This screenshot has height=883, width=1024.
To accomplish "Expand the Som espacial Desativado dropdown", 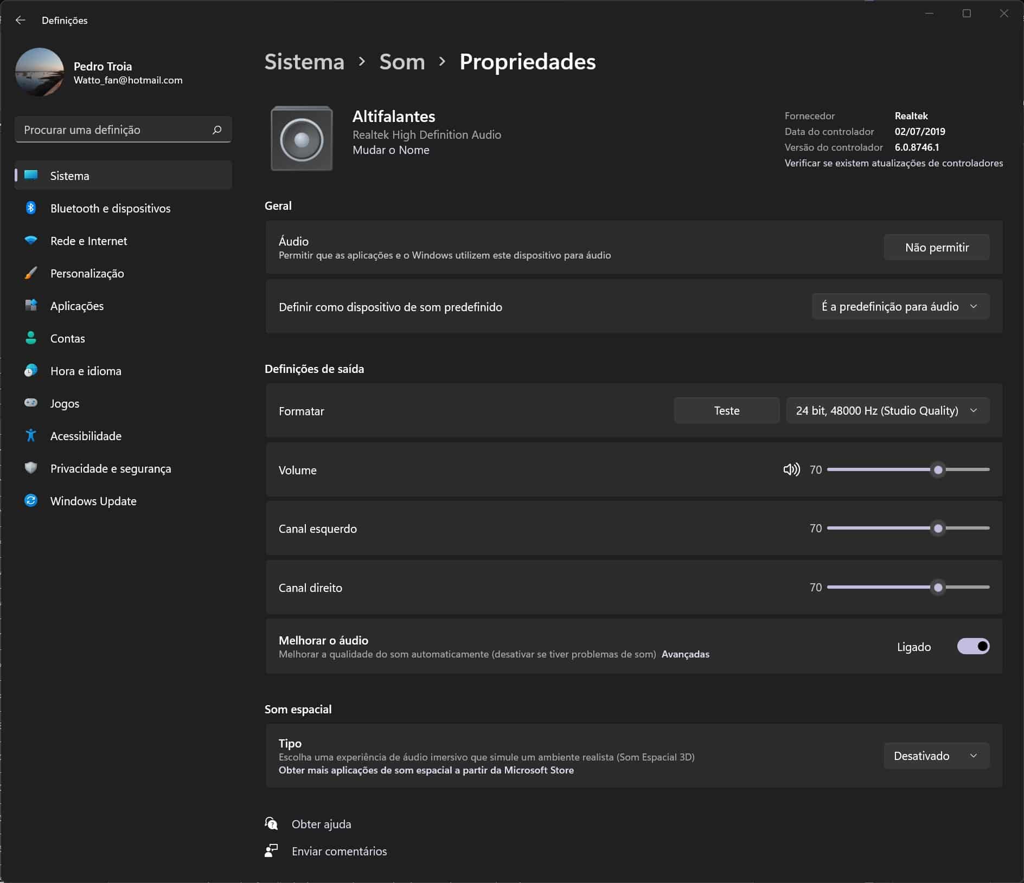I will pos(936,756).
